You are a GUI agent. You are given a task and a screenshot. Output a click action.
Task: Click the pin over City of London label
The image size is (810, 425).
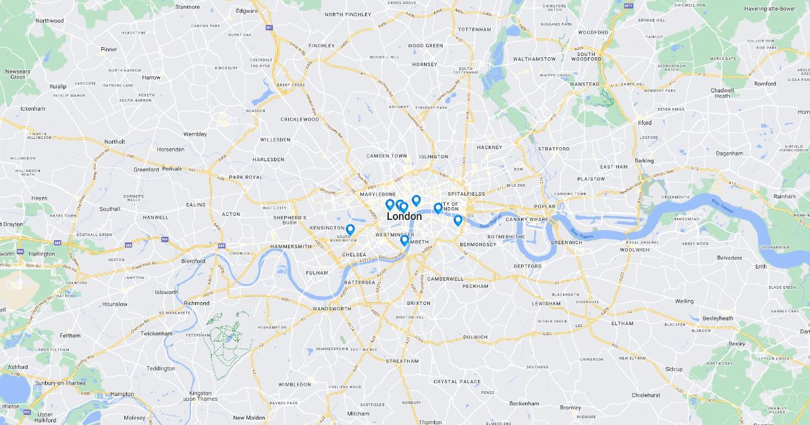(437, 208)
